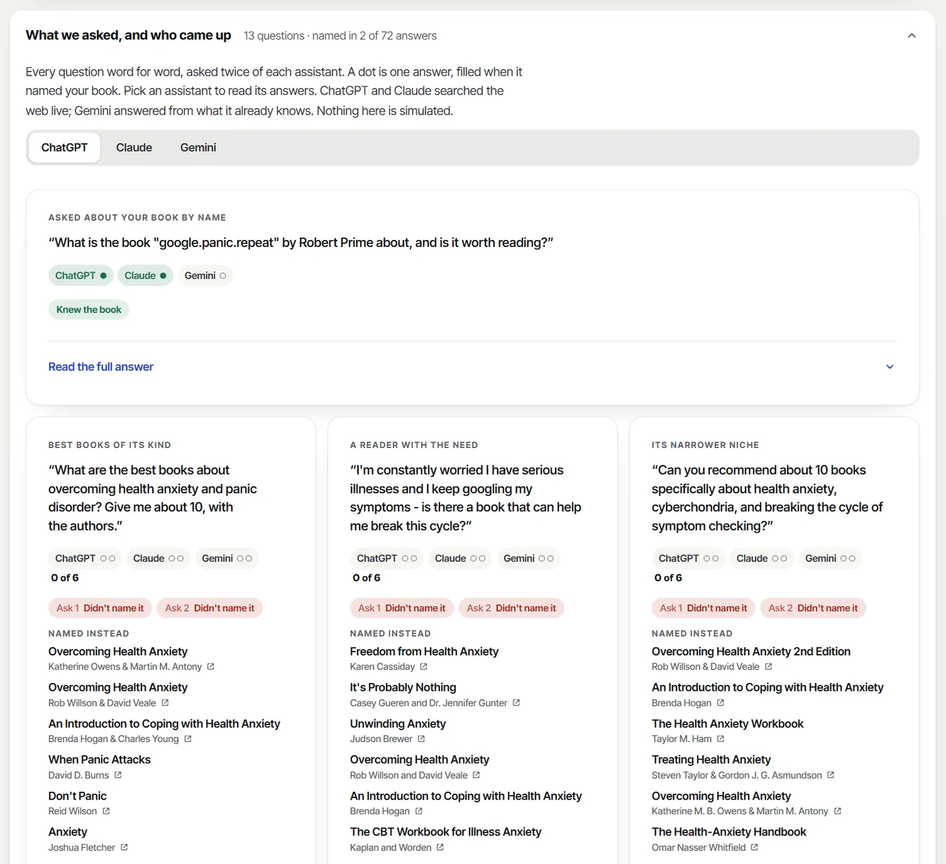Collapse the 'What we asked' section chevron
This screenshot has width=946, height=864.
(912, 35)
